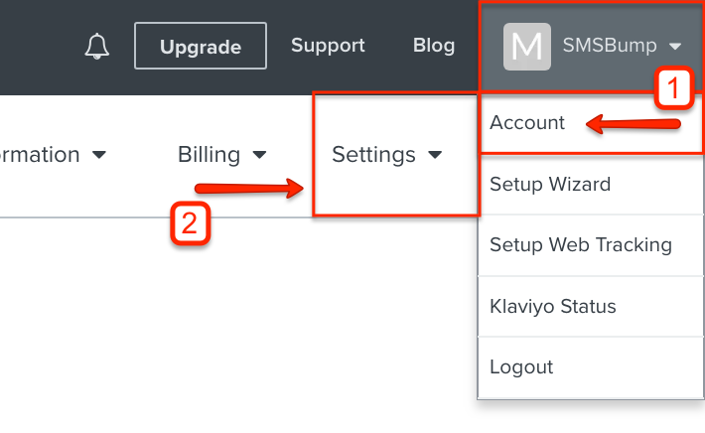Collapse the SMSBump menu via its caret
705x433 pixels.
(675, 46)
